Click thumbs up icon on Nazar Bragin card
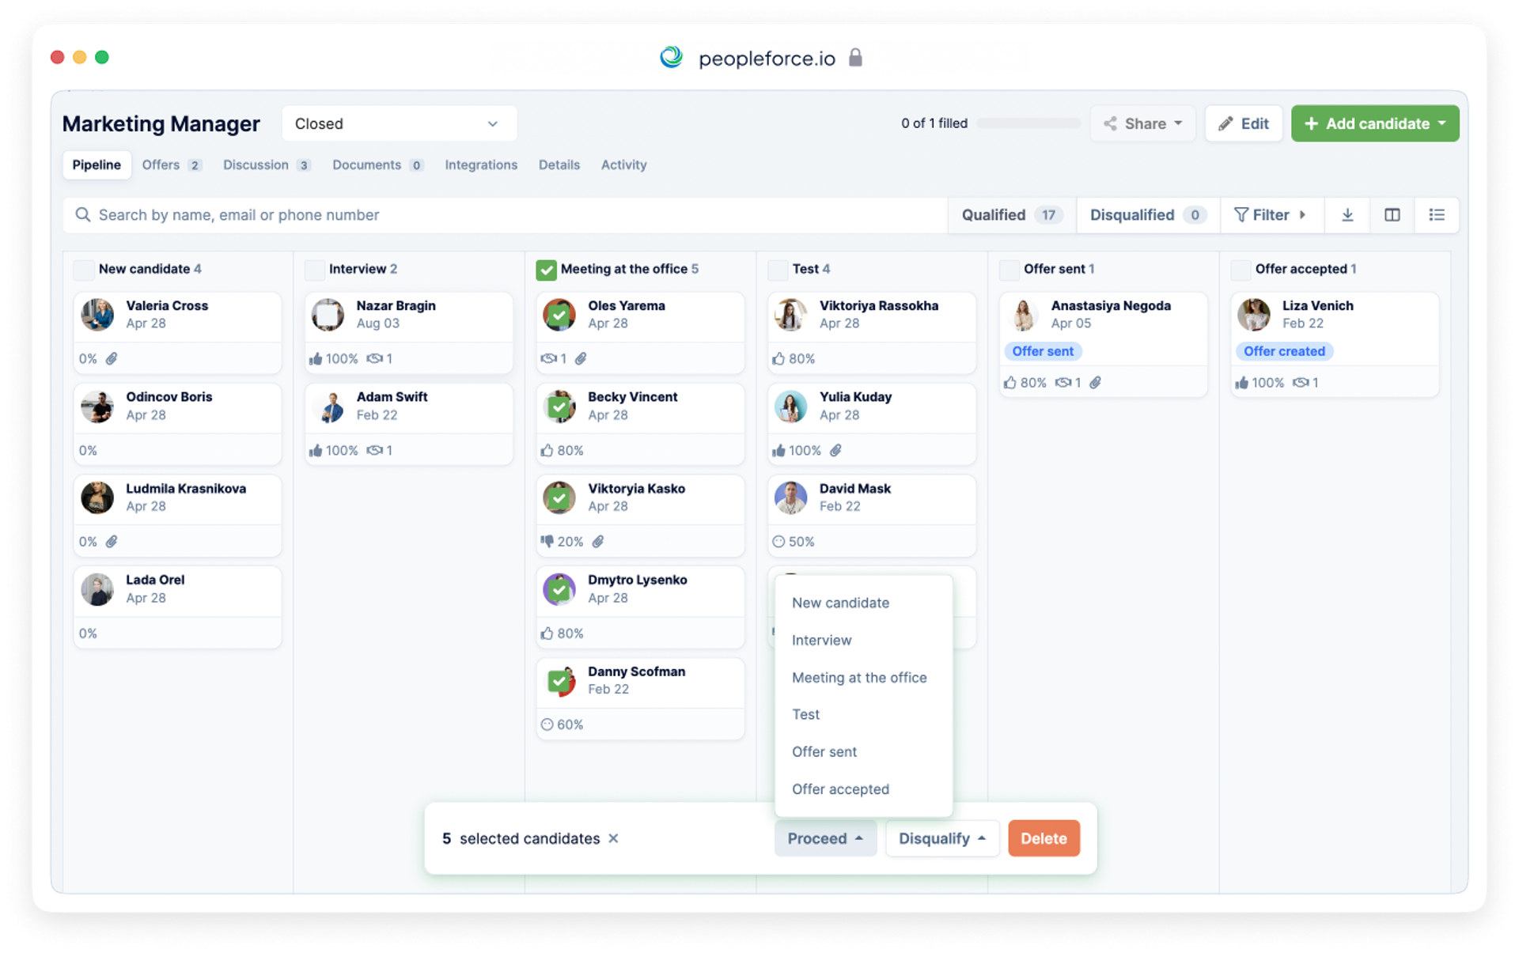The width and height of the screenshot is (1519, 953). pos(316,359)
